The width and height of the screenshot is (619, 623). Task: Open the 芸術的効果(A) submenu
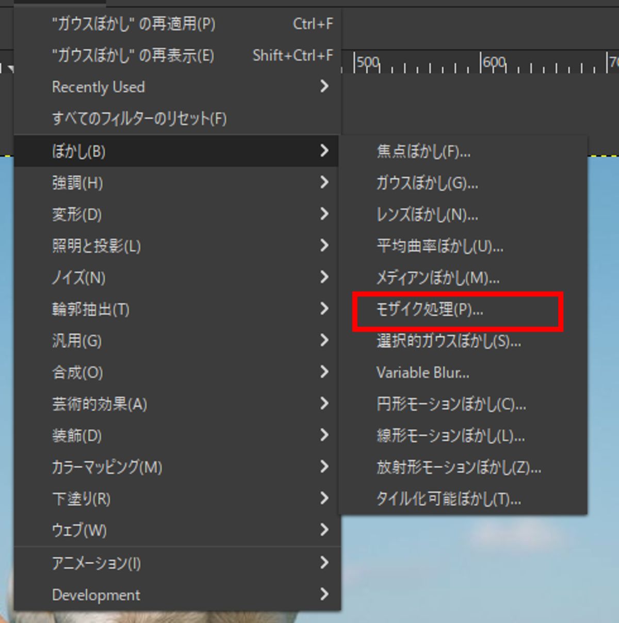click(99, 404)
